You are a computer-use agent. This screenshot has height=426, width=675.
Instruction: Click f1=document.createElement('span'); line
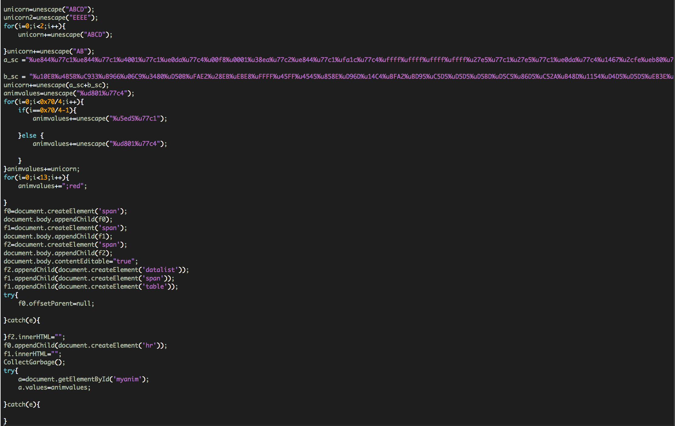click(x=65, y=228)
